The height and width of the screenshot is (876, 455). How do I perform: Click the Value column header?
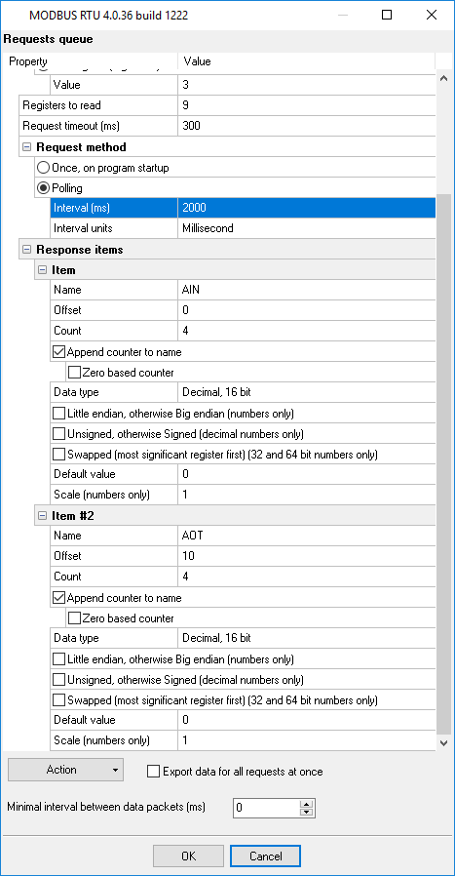pos(307,61)
